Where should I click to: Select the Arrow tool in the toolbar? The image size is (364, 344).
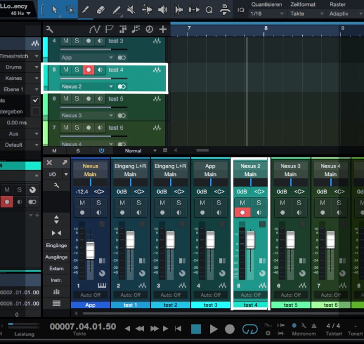[54, 10]
